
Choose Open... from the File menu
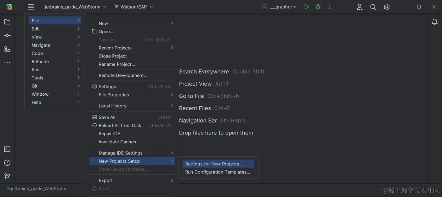click(x=132, y=31)
